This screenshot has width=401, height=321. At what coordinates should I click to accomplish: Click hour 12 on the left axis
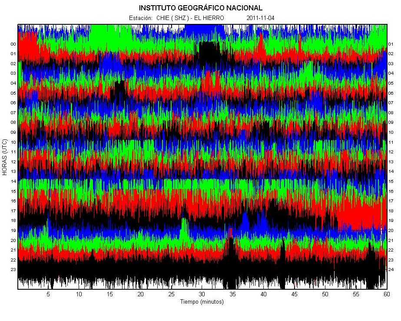click(13, 162)
